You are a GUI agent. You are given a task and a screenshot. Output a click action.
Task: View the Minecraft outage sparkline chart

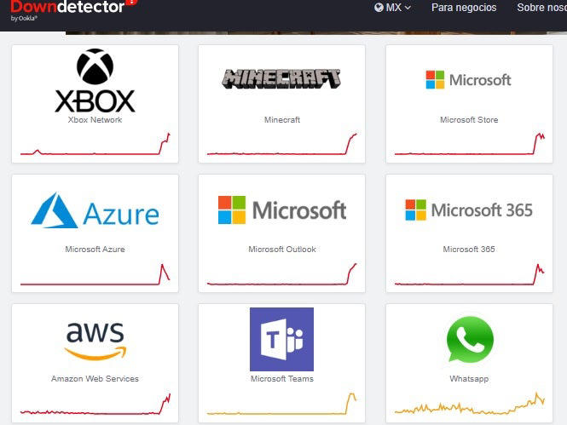tap(281, 144)
